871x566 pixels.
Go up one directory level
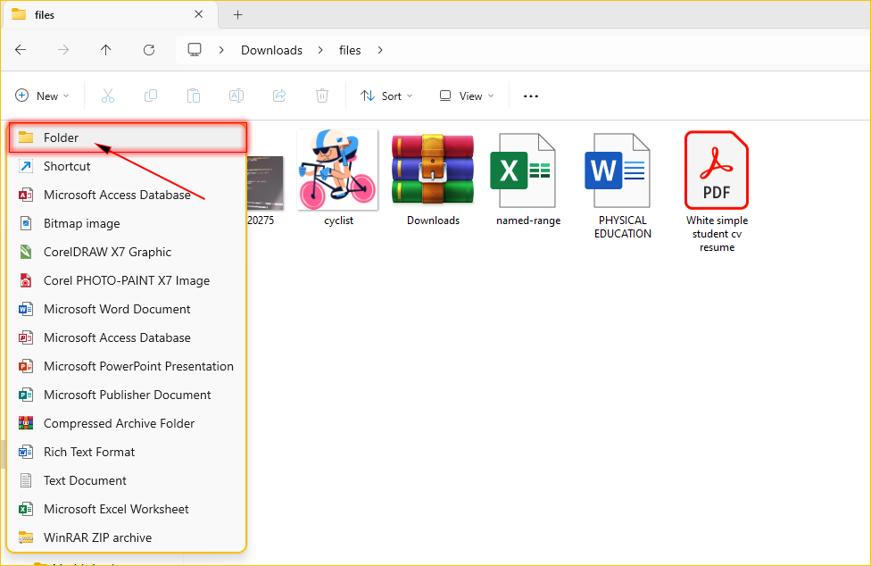tap(106, 50)
